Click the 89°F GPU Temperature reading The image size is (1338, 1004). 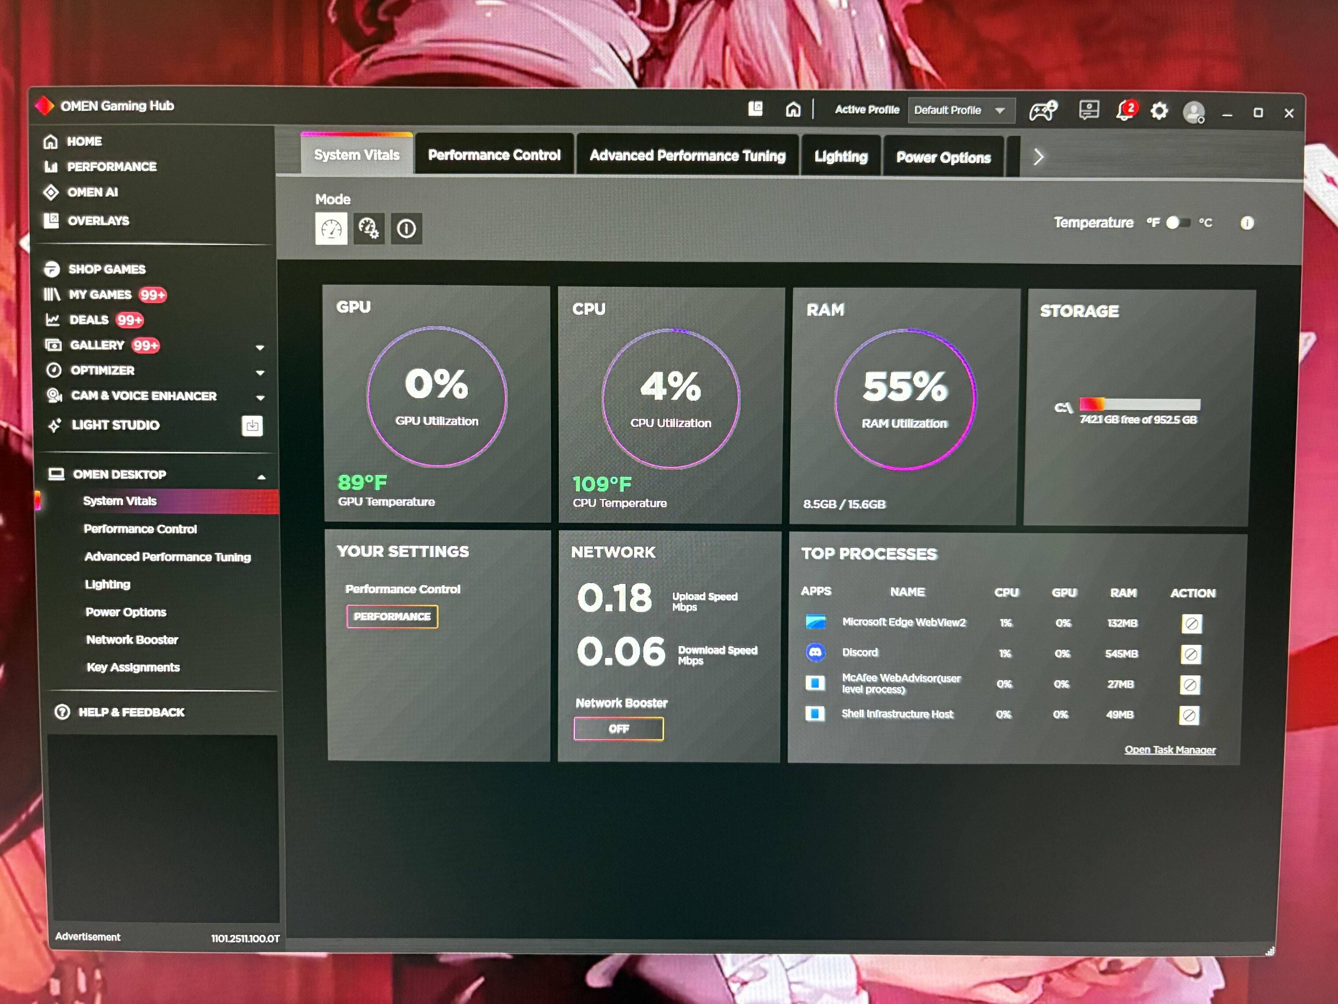[x=362, y=482]
